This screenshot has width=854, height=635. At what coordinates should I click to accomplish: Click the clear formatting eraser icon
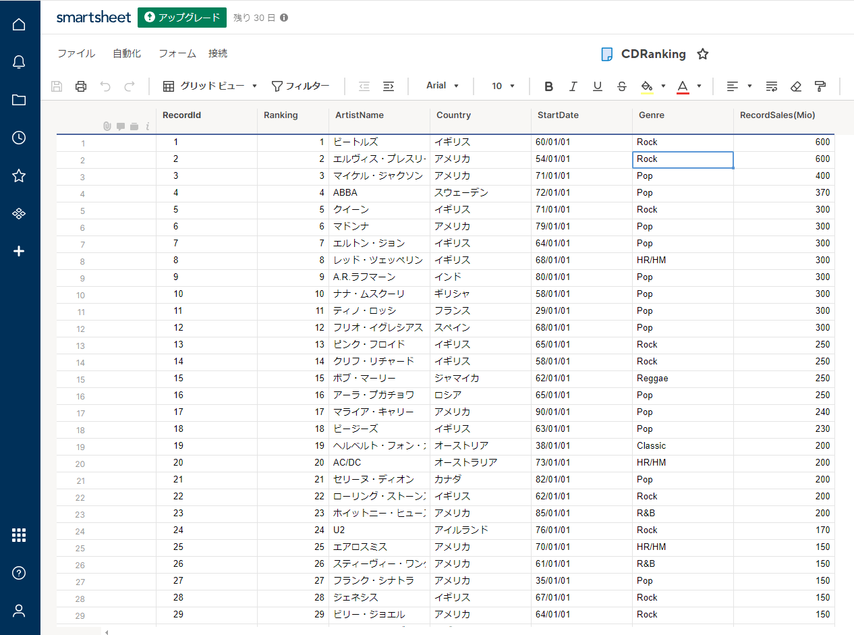coord(796,86)
